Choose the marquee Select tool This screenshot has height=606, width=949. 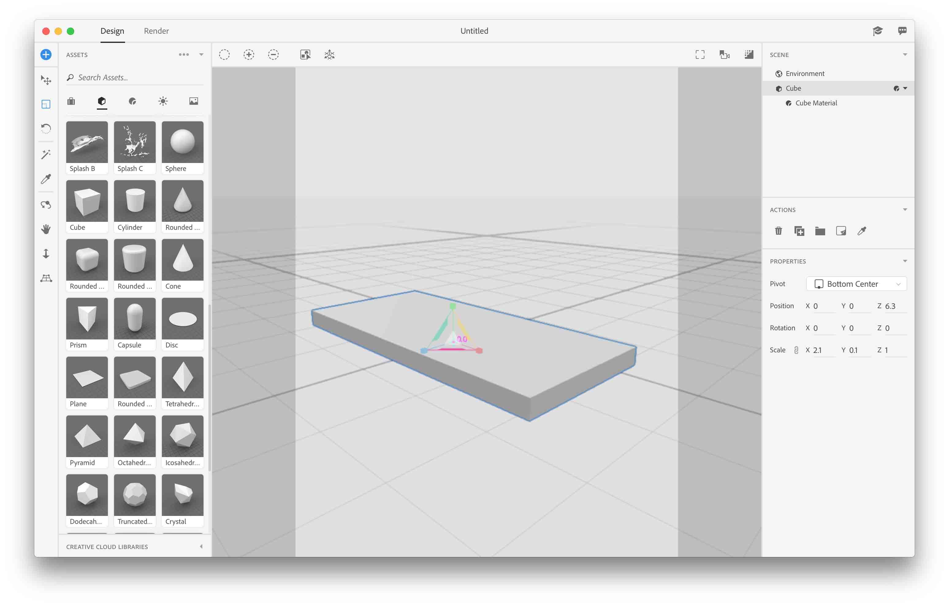pos(46,104)
